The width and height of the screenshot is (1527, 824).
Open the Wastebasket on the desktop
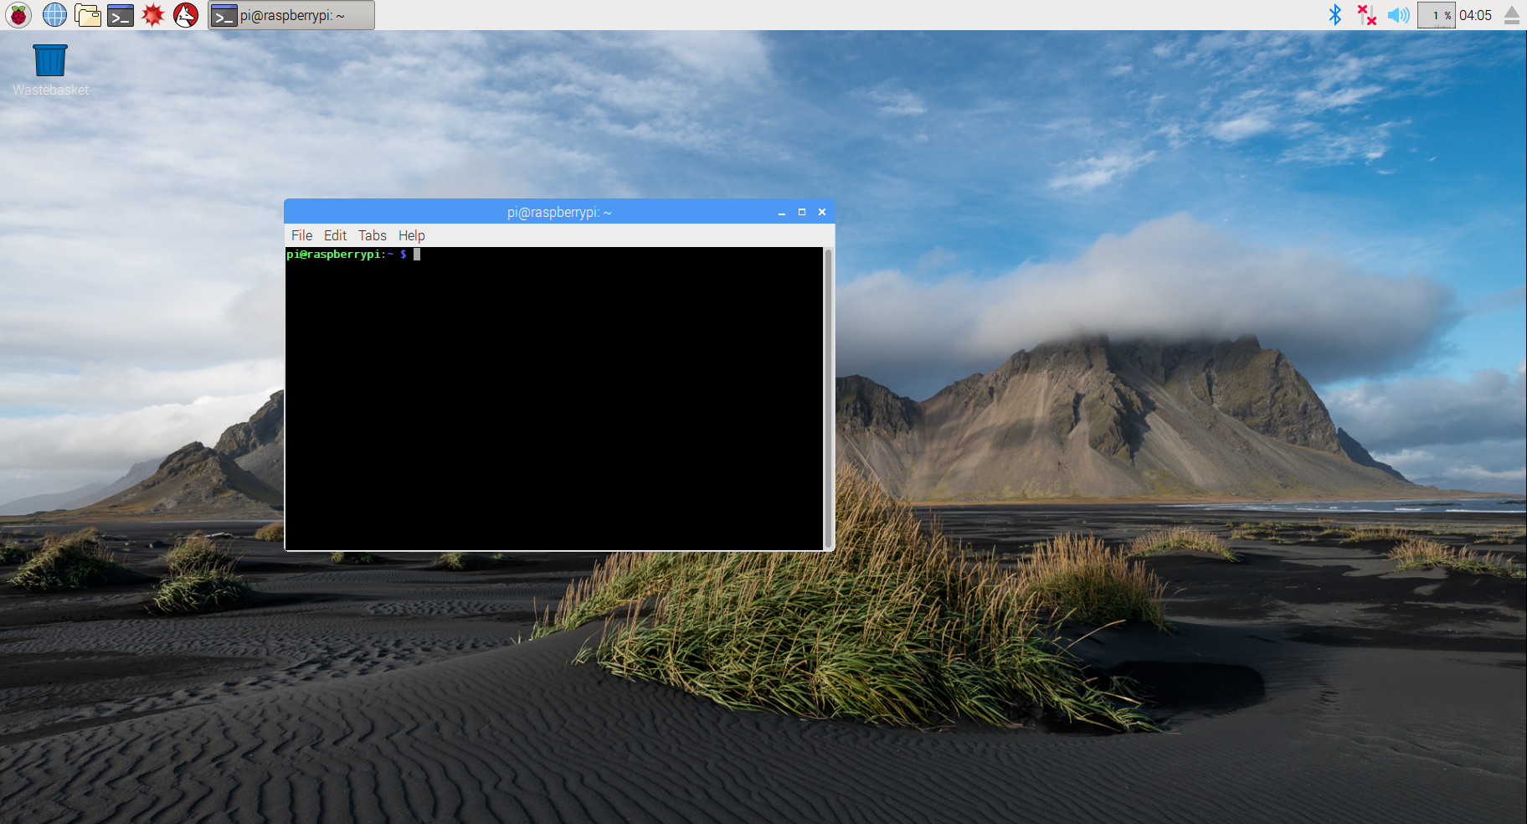point(49,59)
